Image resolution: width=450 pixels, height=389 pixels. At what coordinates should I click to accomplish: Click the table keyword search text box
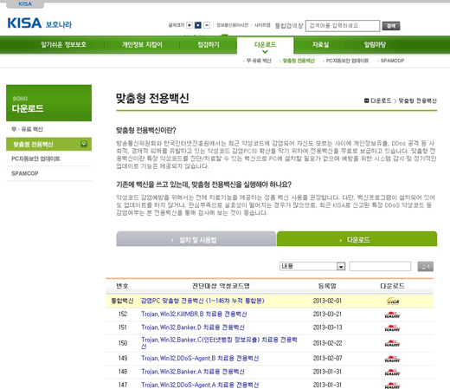pyautogui.click(x=380, y=266)
